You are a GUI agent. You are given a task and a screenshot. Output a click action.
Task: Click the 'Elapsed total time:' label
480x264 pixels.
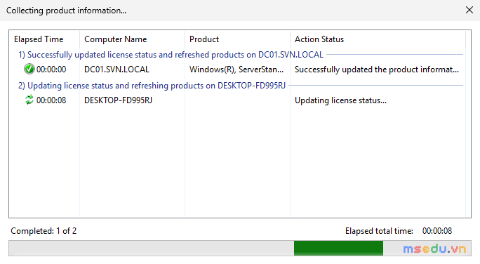pyautogui.click(x=379, y=231)
